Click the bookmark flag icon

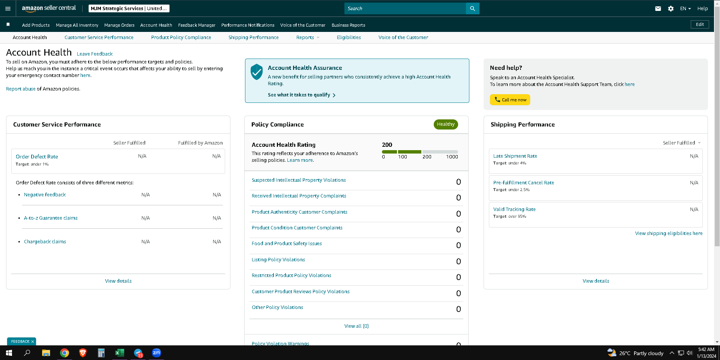click(8, 24)
